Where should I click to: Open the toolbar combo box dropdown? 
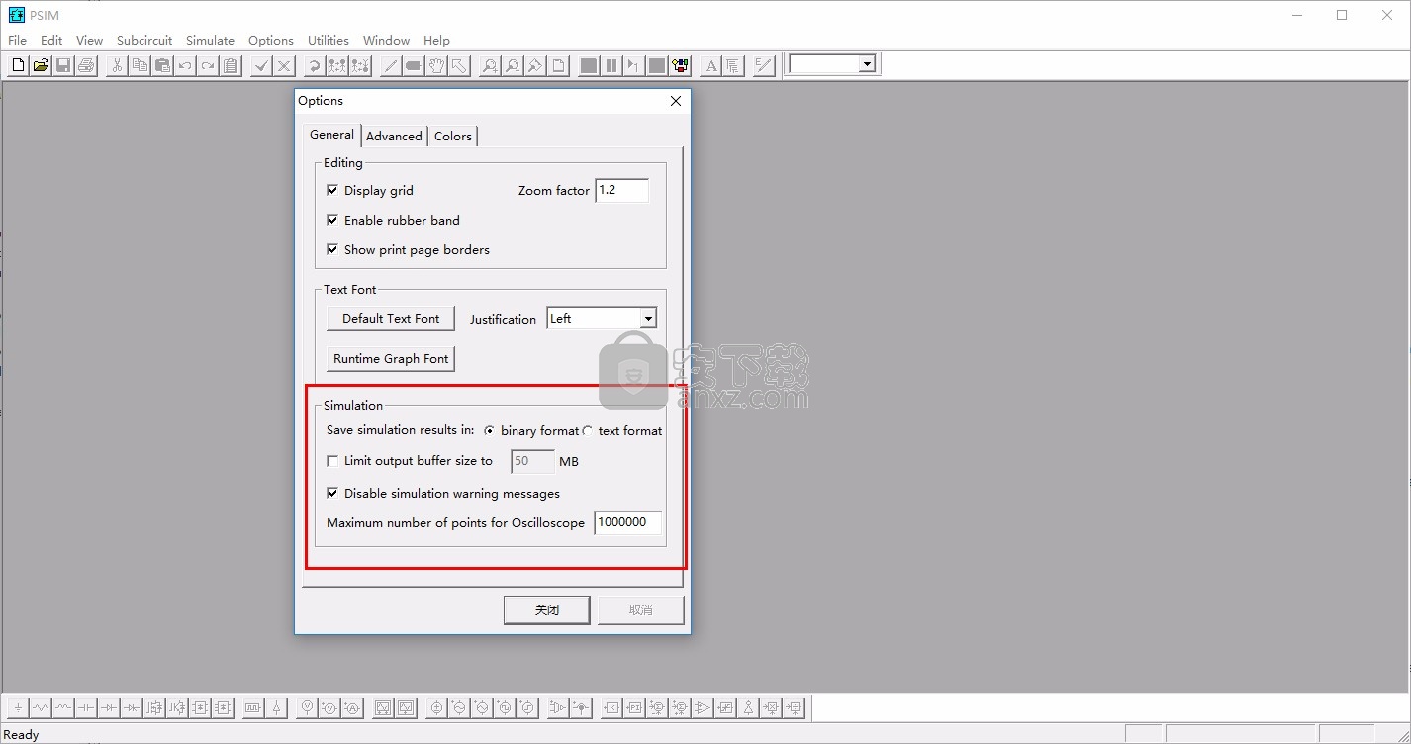pos(867,64)
